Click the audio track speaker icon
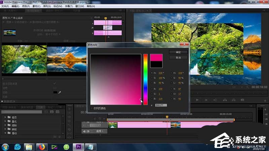 [x=84, y=131]
